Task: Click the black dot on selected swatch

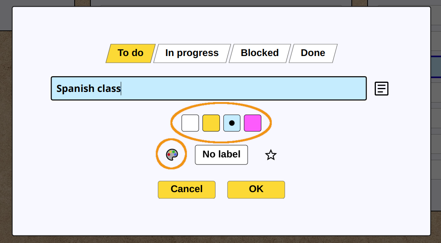Action: point(232,123)
